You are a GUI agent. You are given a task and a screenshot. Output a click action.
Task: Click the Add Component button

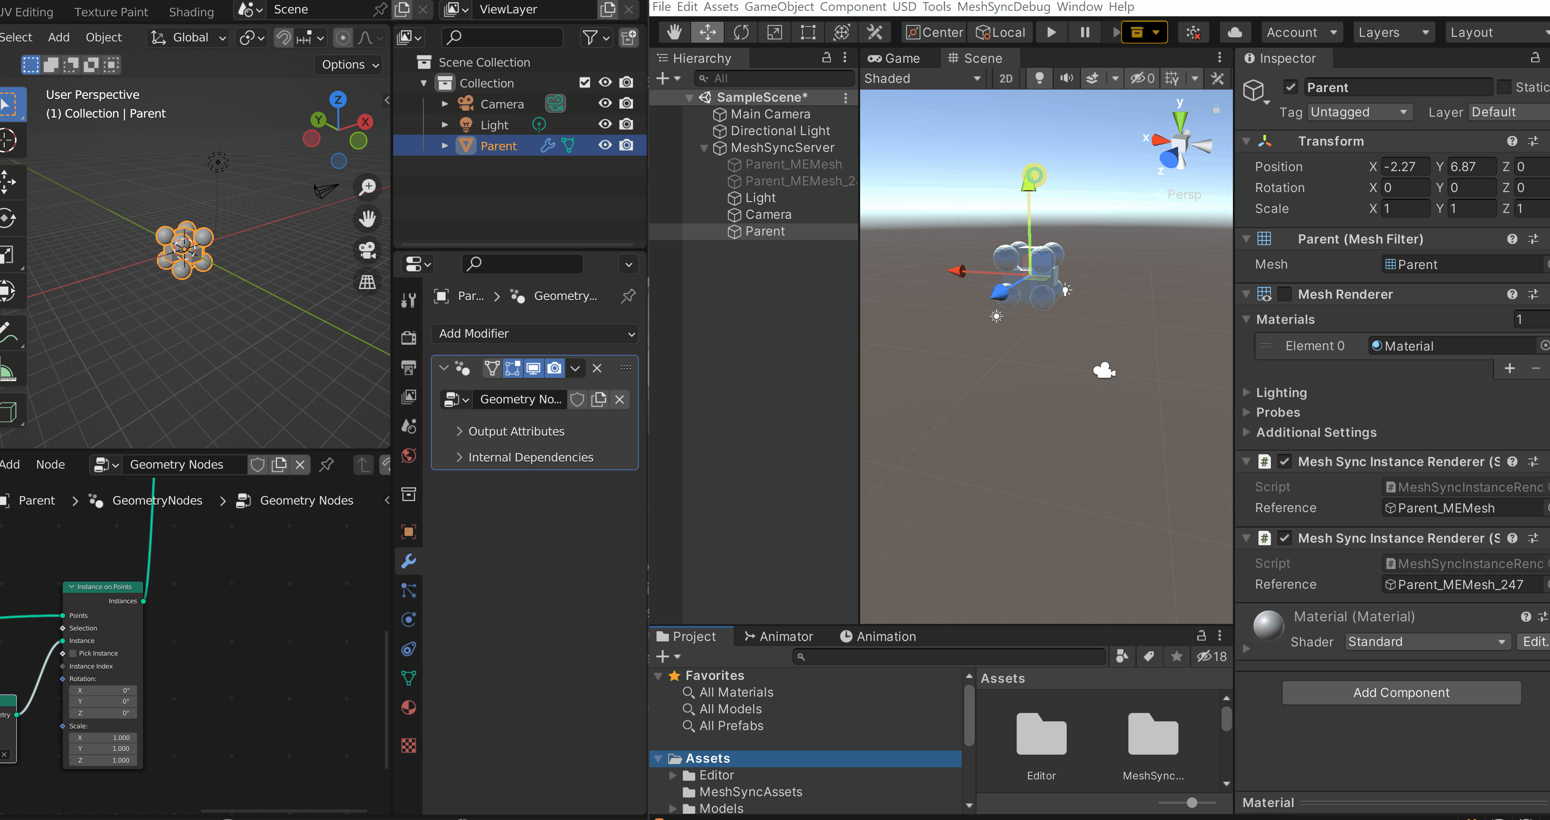pyautogui.click(x=1401, y=692)
